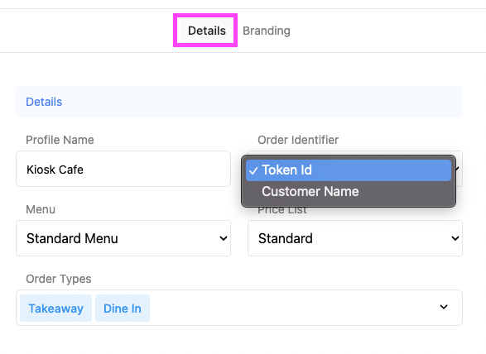Open the Price List Standard dropdown
The height and width of the screenshot is (354, 486).
tap(355, 238)
